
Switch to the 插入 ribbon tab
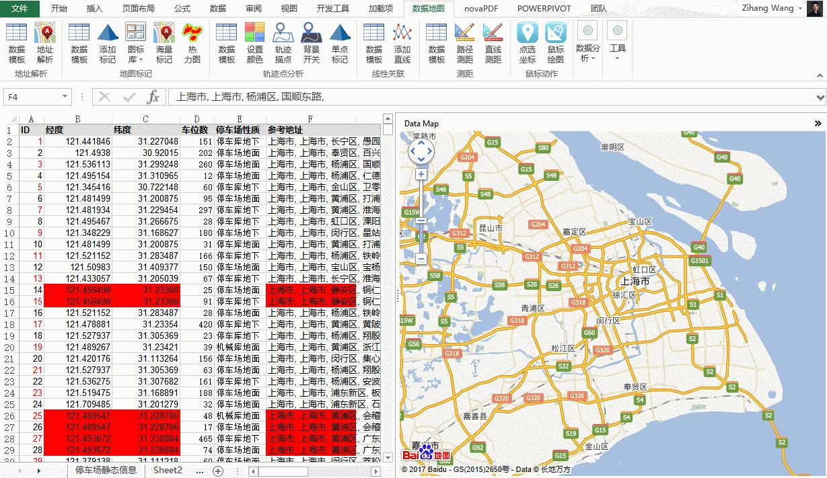(x=95, y=9)
